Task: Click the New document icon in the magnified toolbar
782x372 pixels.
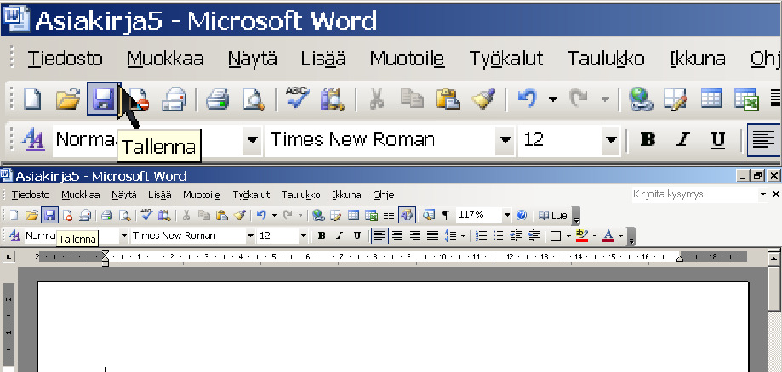Action: (x=32, y=99)
